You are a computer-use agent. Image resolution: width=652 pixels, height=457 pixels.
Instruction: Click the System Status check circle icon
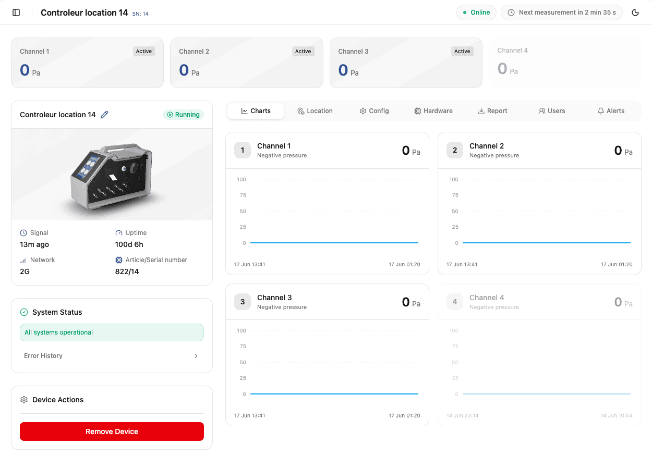(24, 312)
